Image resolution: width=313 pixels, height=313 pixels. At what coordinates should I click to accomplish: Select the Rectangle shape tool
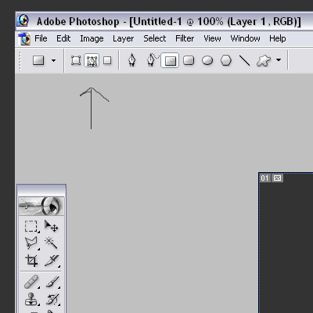click(x=170, y=60)
